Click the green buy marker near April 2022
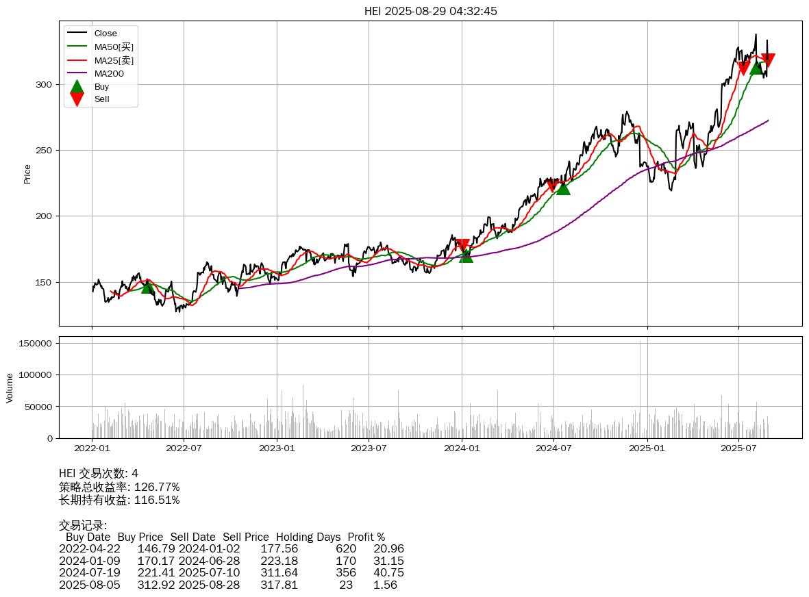The height and width of the screenshot is (597, 809). tap(147, 287)
